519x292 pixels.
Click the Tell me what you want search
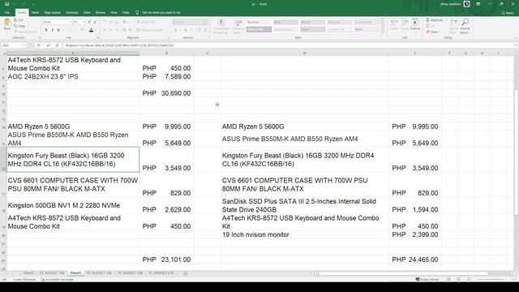161,13
